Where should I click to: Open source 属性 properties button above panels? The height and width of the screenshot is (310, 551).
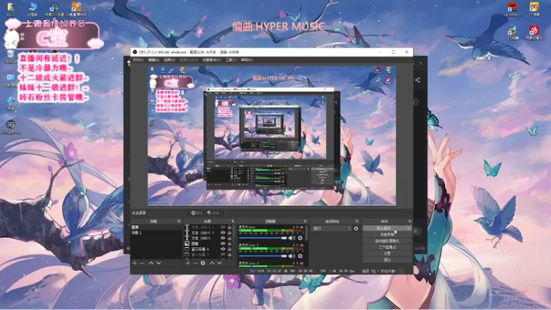(x=197, y=213)
